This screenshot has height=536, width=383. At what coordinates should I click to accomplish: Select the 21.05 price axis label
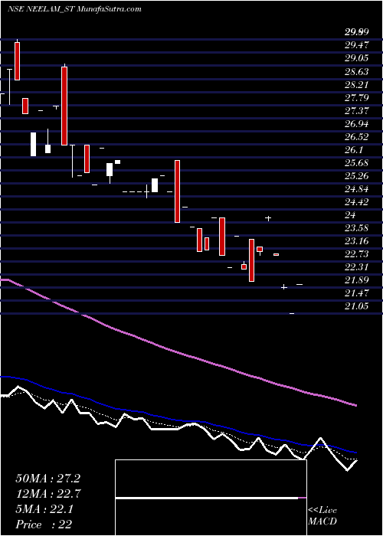point(356,306)
